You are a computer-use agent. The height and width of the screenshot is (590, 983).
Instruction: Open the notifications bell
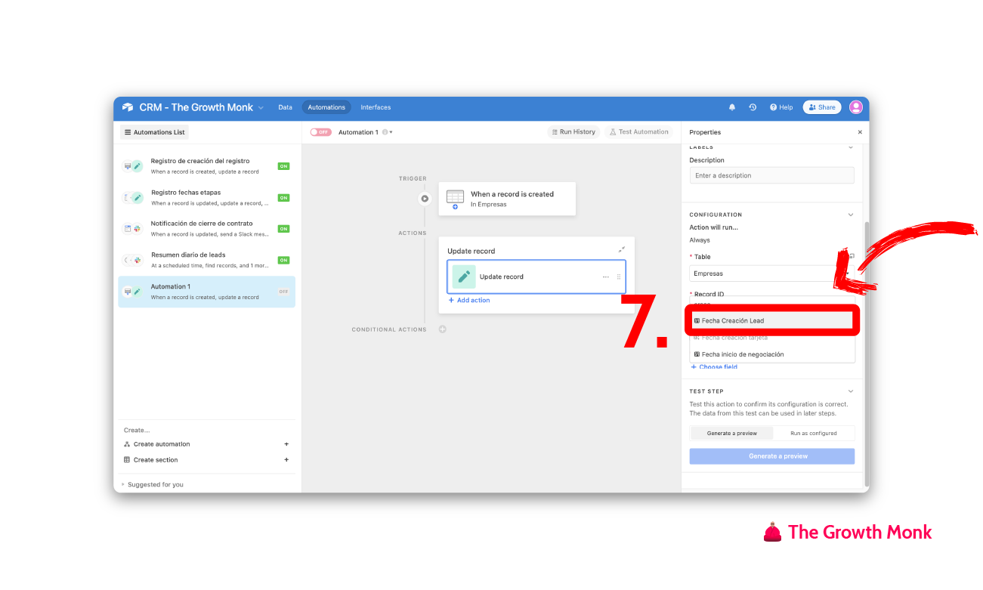tap(732, 107)
